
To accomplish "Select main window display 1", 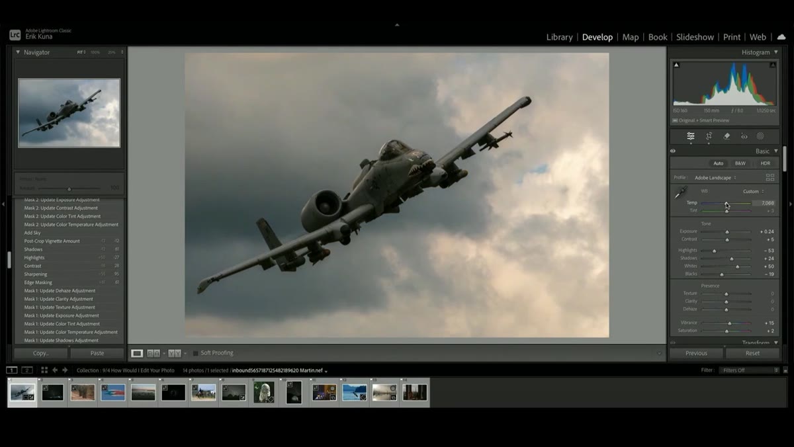I will point(12,370).
